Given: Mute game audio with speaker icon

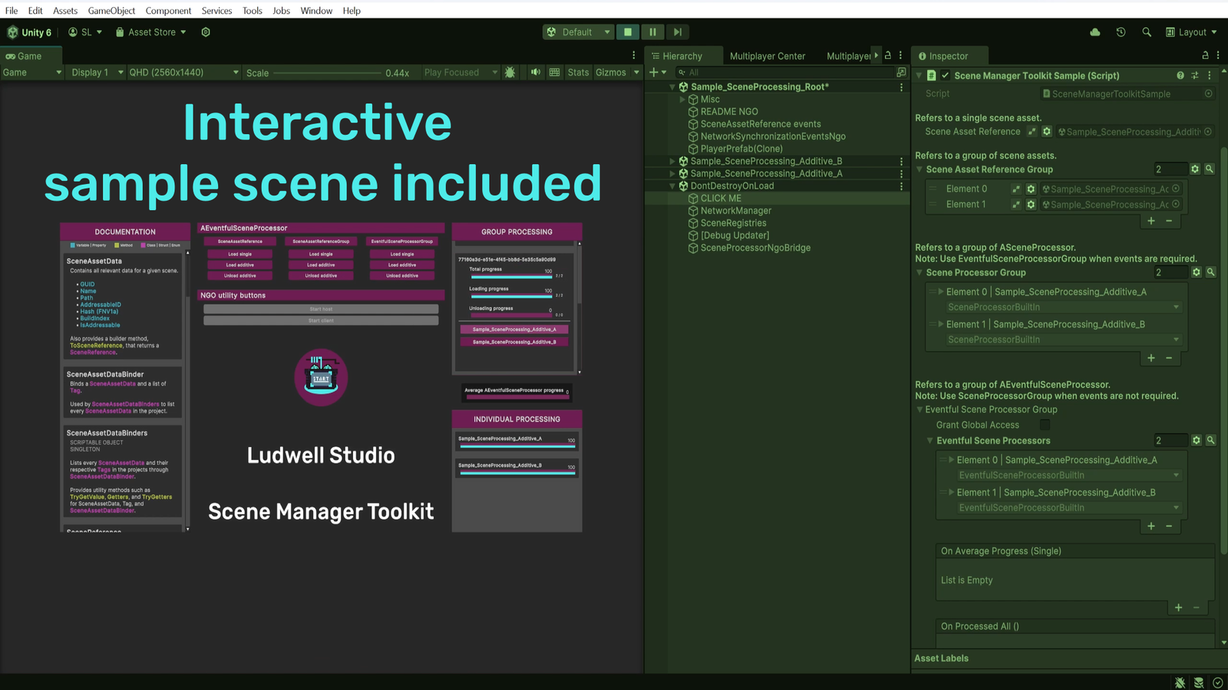Looking at the screenshot, I should click(536, 72).
